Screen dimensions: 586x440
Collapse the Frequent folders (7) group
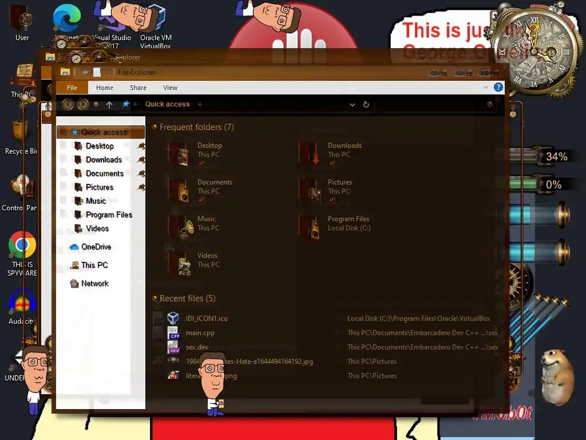[153, 127]
